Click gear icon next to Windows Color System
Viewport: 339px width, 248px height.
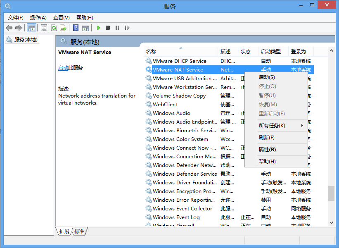148,139
